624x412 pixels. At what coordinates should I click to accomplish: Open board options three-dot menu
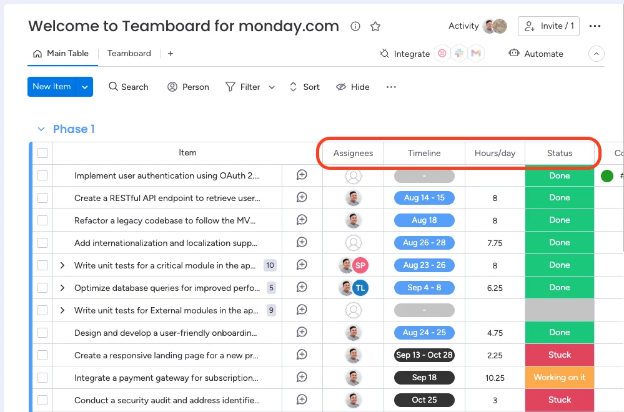(x=595, y=26)
